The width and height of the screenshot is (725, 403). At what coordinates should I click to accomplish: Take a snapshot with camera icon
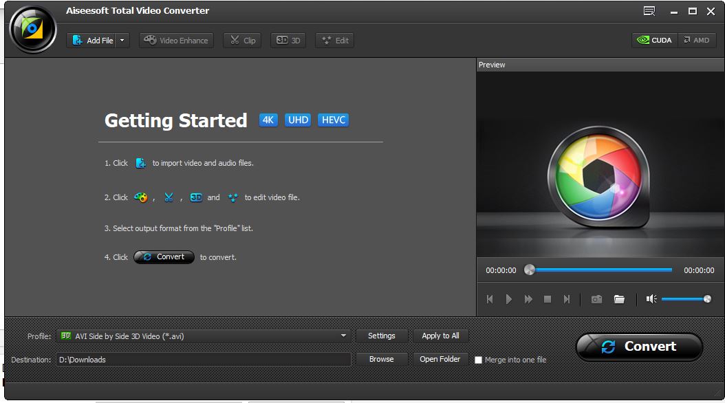click(x=596, y=299)
